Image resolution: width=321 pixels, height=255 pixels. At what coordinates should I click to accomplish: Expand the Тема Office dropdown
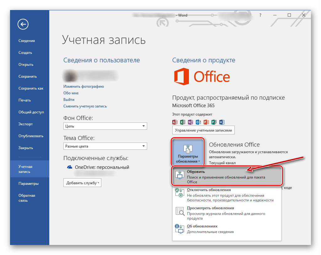105,146
